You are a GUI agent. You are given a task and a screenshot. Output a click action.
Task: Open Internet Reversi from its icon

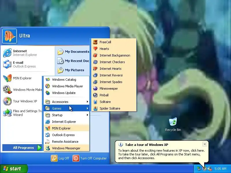[95, 75]
